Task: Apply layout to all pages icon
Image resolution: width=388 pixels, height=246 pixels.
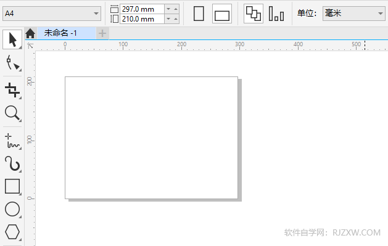Action: (x=254, y=14)
